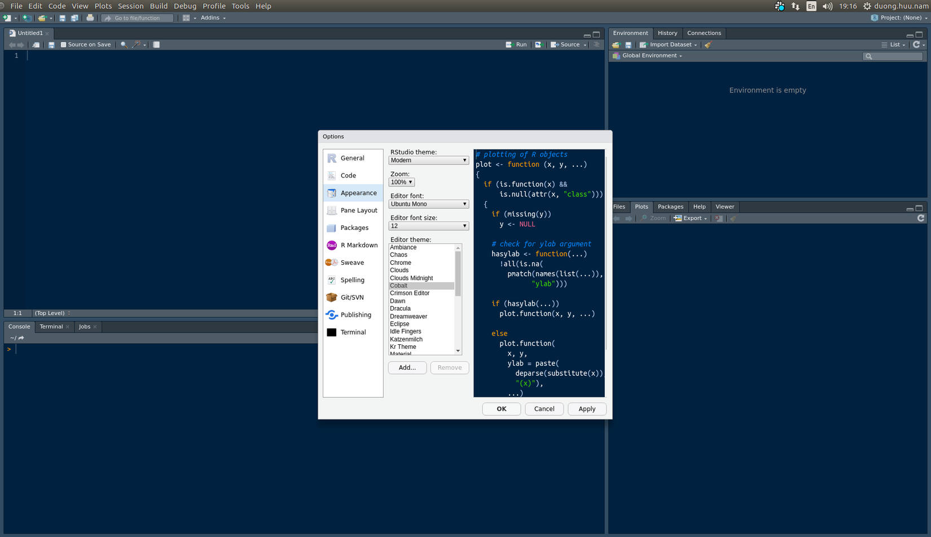Open the Zoom level dropdown
The width and height of the screenshot is (931, 537).
click(x=401, y=182)
